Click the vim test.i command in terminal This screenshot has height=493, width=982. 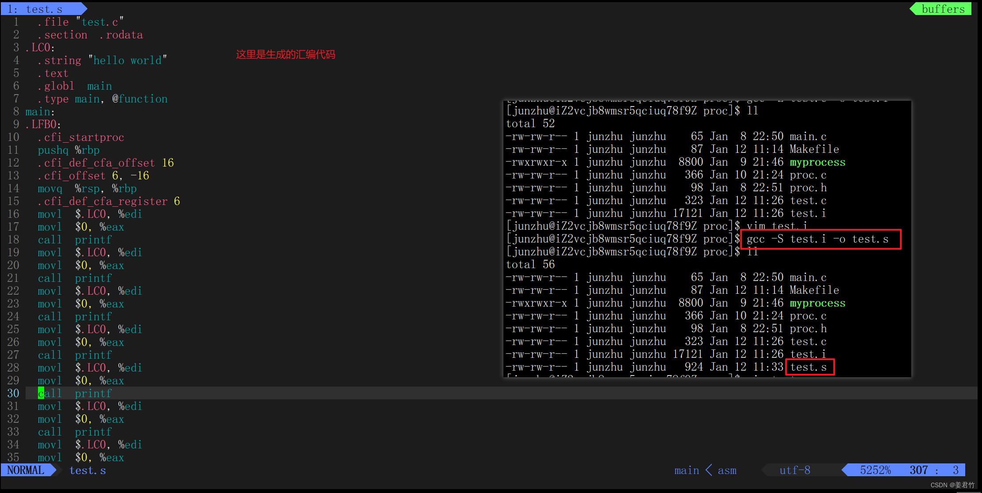777,226
